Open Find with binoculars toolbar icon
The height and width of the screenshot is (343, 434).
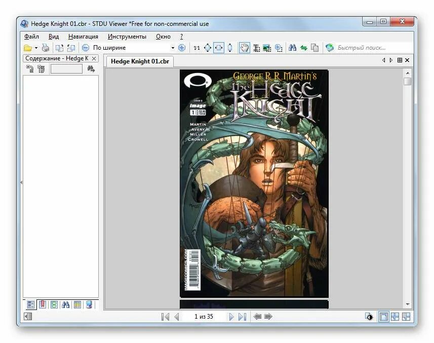tap(292, 48)
